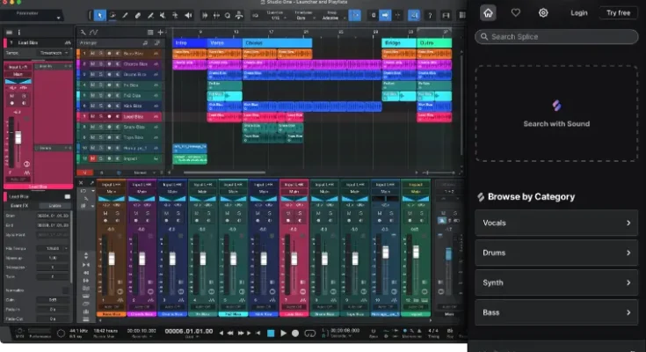Open Splice settings gear icon
646x352 pixels.
tap(543, 12)
